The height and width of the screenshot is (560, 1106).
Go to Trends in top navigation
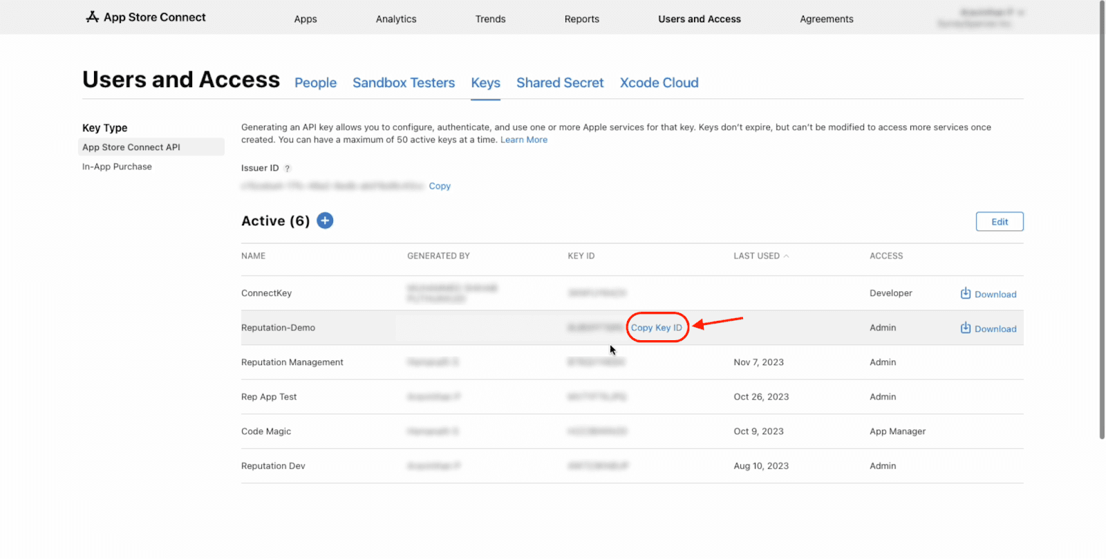(490, 19)
